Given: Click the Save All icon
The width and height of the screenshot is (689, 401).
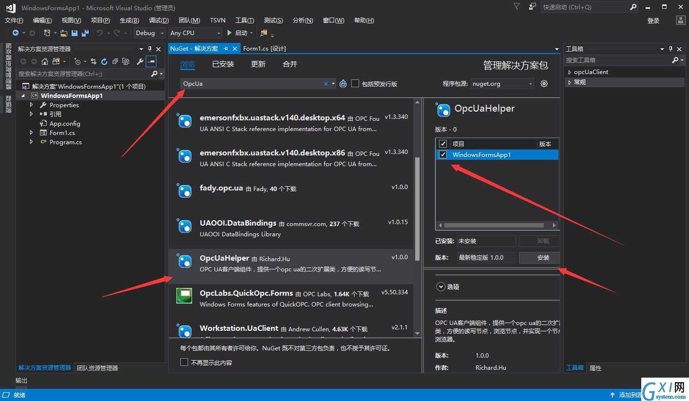Looking at the screenshot, I should pyautogui.click(x=85, y=33).
